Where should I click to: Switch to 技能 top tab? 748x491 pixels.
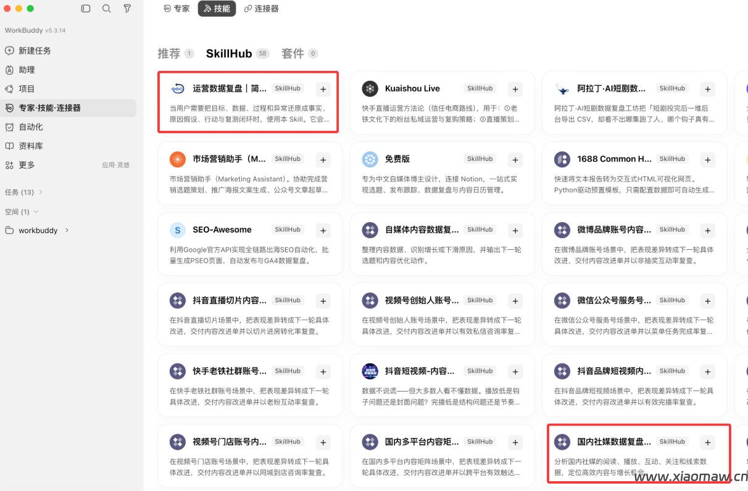[x=217, y=9]
